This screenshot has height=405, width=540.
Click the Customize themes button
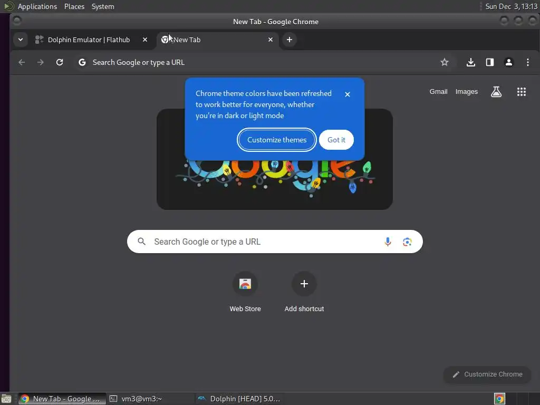point(276,140)
